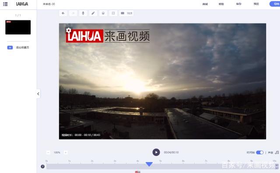Open the hamburger list menu icon

point(5,4)
